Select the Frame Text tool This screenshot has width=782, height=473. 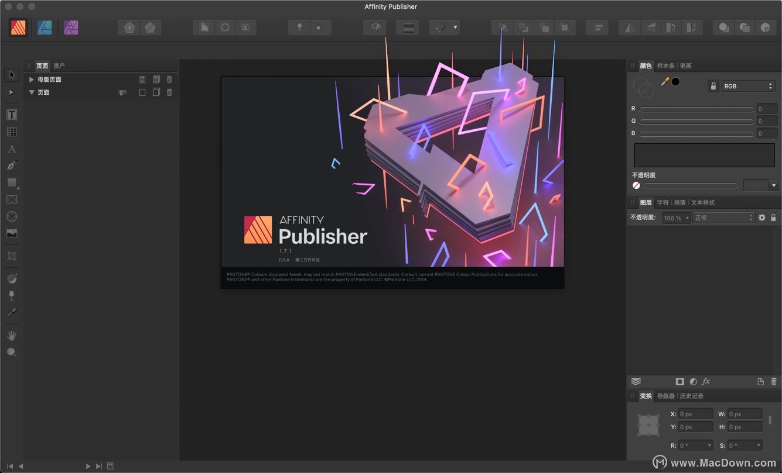tap(12, 115)
